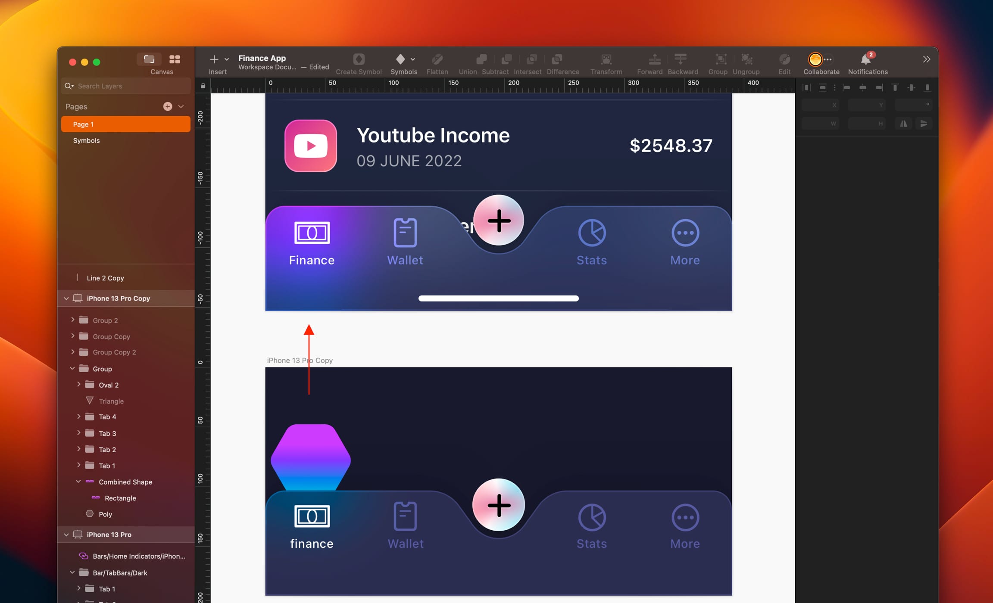Toggle the ruler lock icon

coord(203,86)
